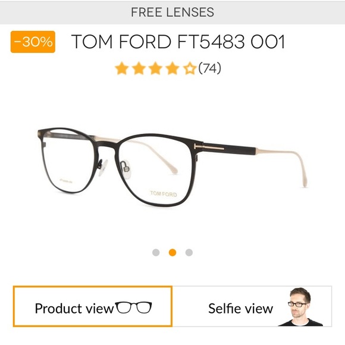The height and width of the screenshot is (345, 345).
Task: Click the gold T logo on temple
Action: (x=209, y=148)
